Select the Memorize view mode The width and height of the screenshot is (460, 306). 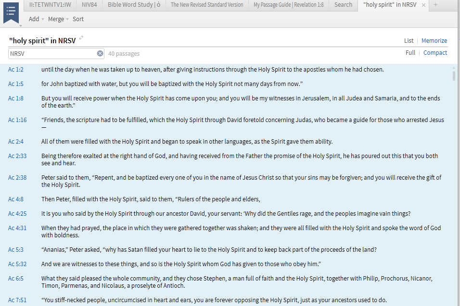coord(434,41)
